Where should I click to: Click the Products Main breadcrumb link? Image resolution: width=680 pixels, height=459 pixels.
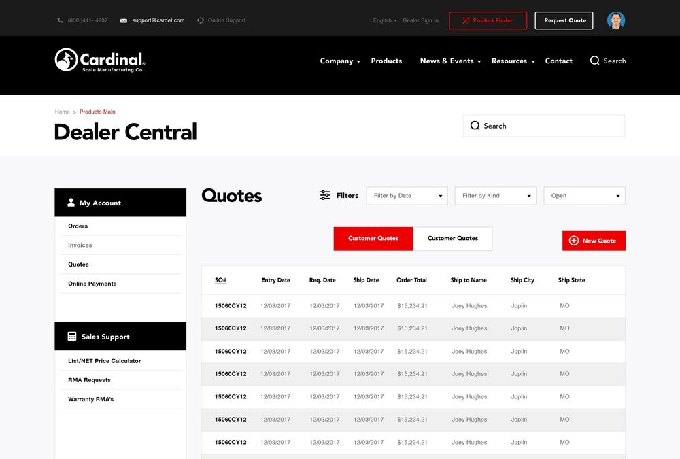[x=97, y=112]
